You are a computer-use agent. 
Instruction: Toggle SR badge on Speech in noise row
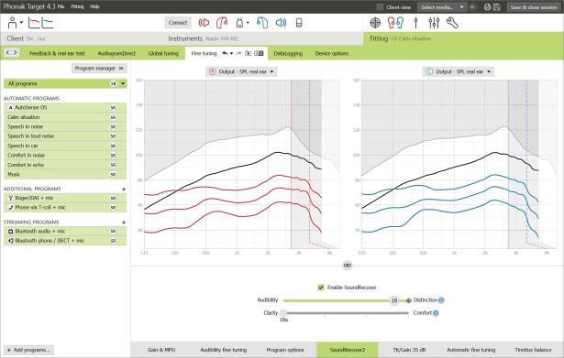[x=113, y=126]
